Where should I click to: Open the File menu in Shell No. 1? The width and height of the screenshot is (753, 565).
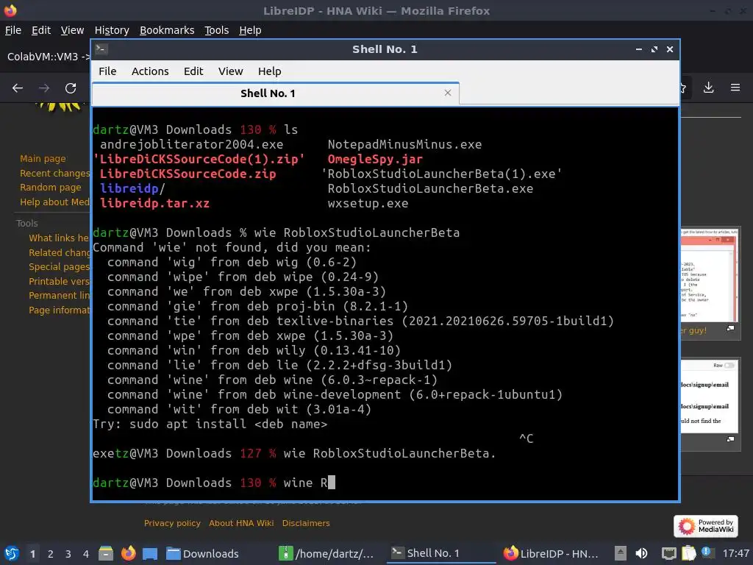pos(107,71)
